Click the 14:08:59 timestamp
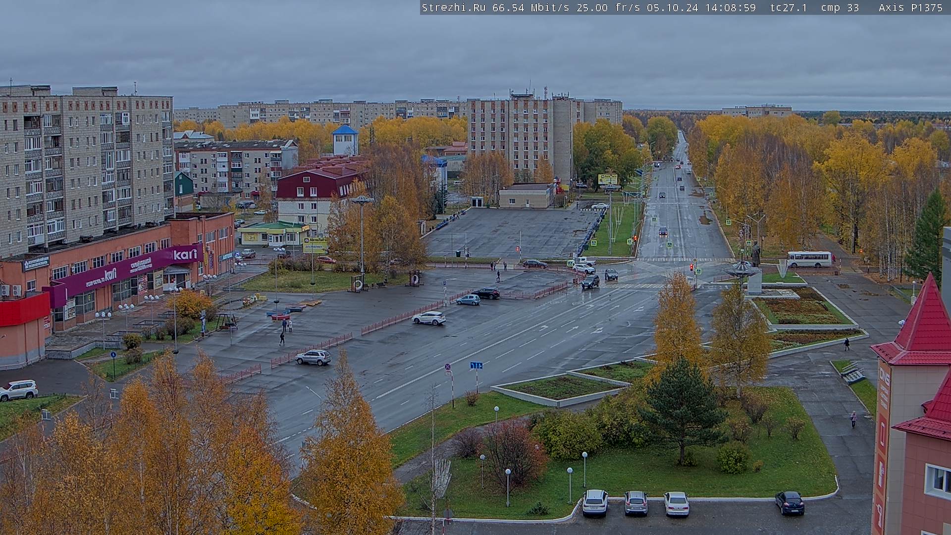Screen dimensions: 951x535 tap(731, 7)
